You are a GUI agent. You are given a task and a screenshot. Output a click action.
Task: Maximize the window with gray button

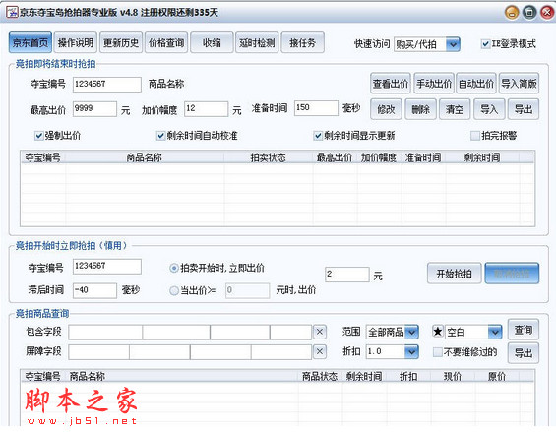pos(529,13)
